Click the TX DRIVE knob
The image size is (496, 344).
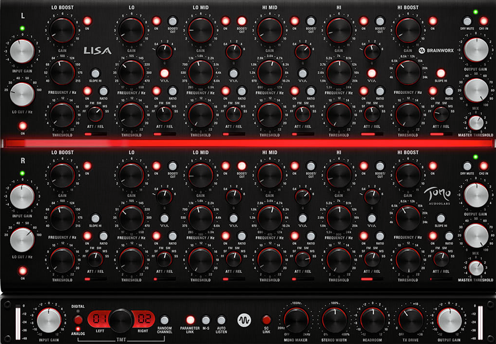point(411,320)
